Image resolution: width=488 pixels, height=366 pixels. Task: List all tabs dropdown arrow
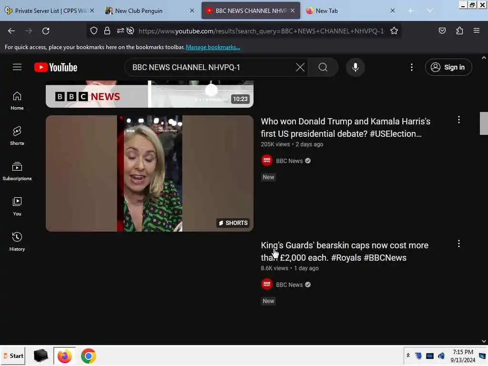pyautogui.click(x=430, y=10)
